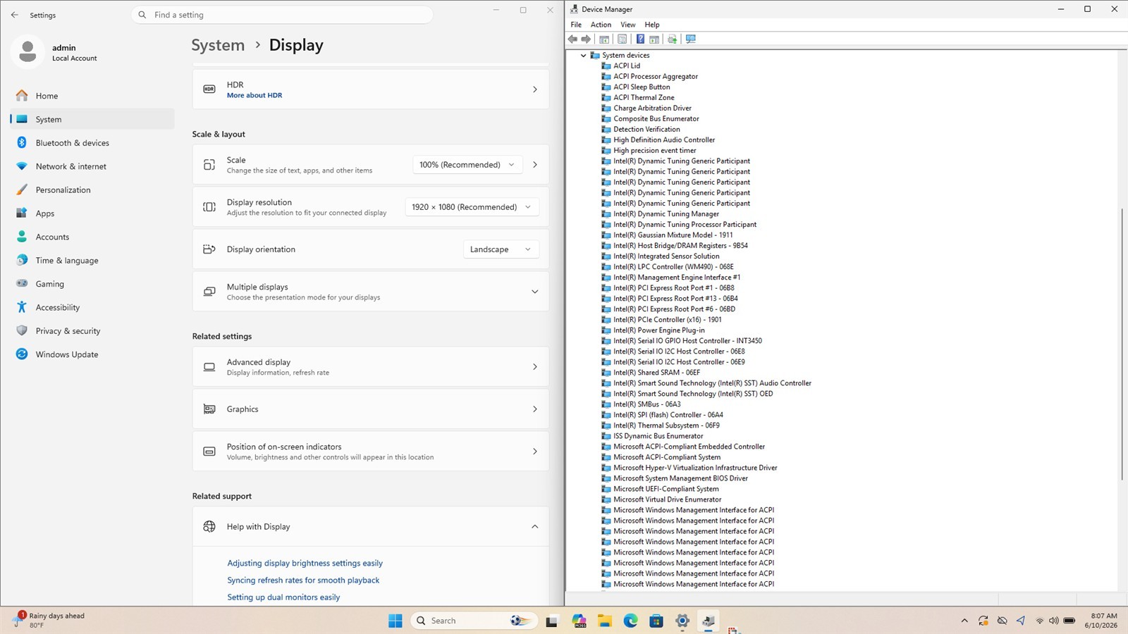Click the Forward arrow in Device Manager toolbar
The image size is (1128, 634).
[586, 39]
